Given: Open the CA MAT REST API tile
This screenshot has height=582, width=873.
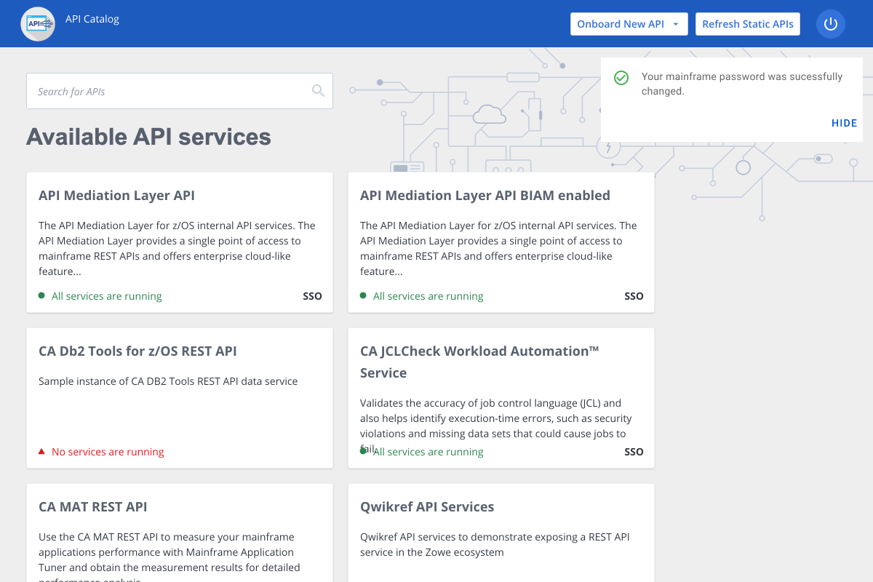Looking at the screenshot, I should pyautogui.click(x=180, y=533).
